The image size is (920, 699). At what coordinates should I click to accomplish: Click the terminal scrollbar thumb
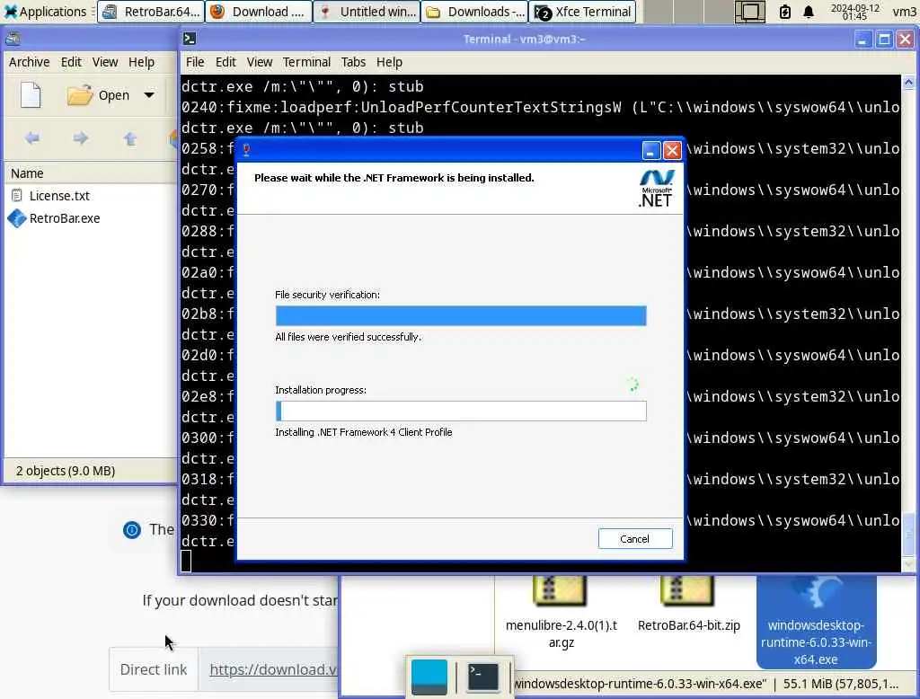click(x=909, y=534)
